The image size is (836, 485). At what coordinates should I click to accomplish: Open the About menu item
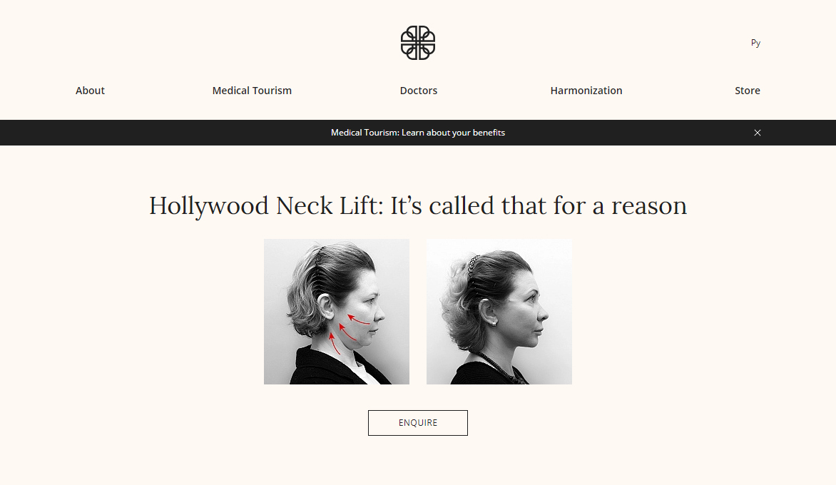coord(90,91)
